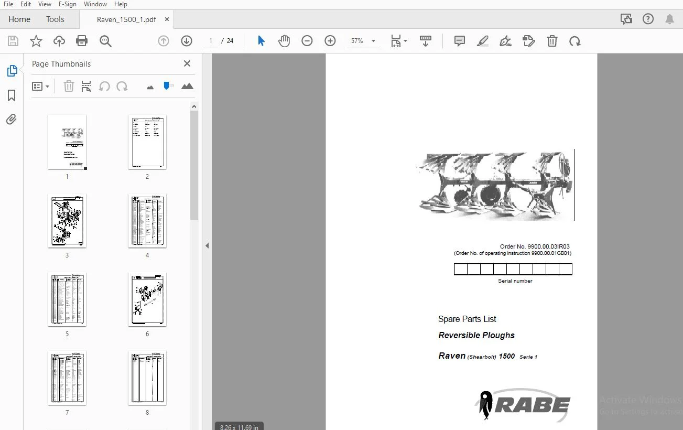Click the stamp and edit page icon
This screenshot has height=430, width=683.
(529, 41)
